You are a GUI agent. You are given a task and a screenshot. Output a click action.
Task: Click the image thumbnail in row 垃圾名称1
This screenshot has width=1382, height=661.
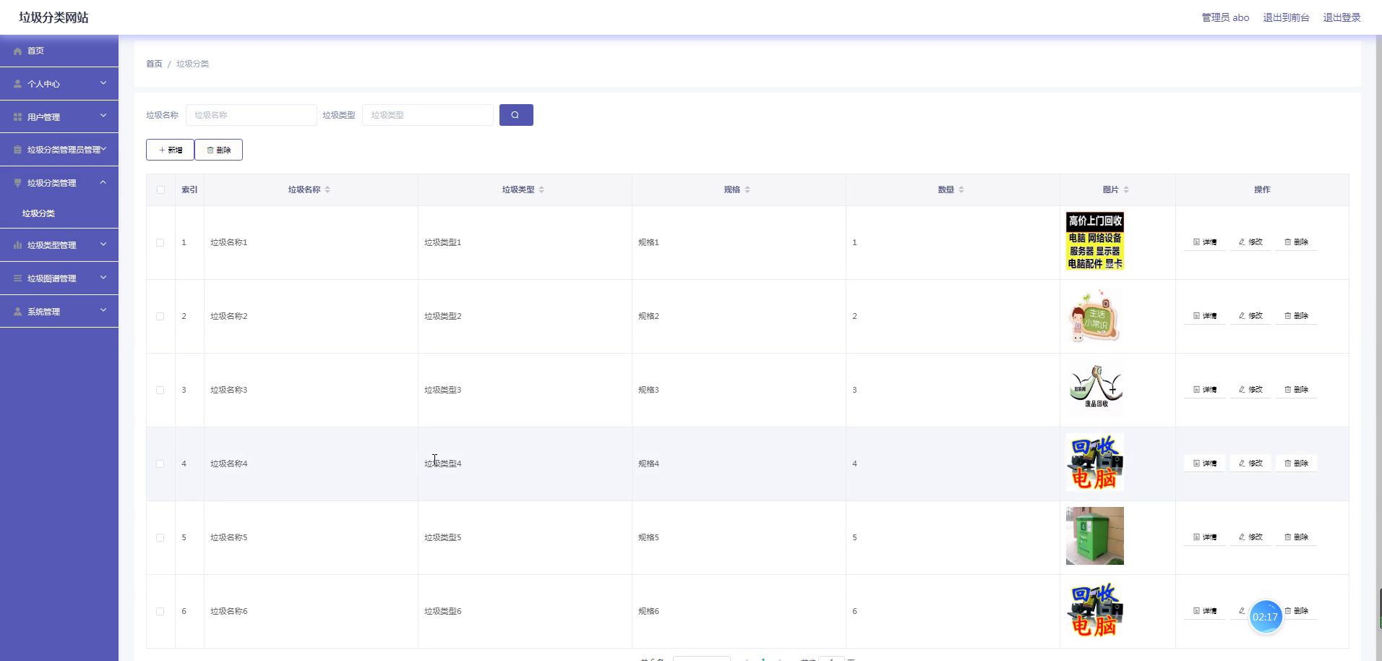(1094, 242)
